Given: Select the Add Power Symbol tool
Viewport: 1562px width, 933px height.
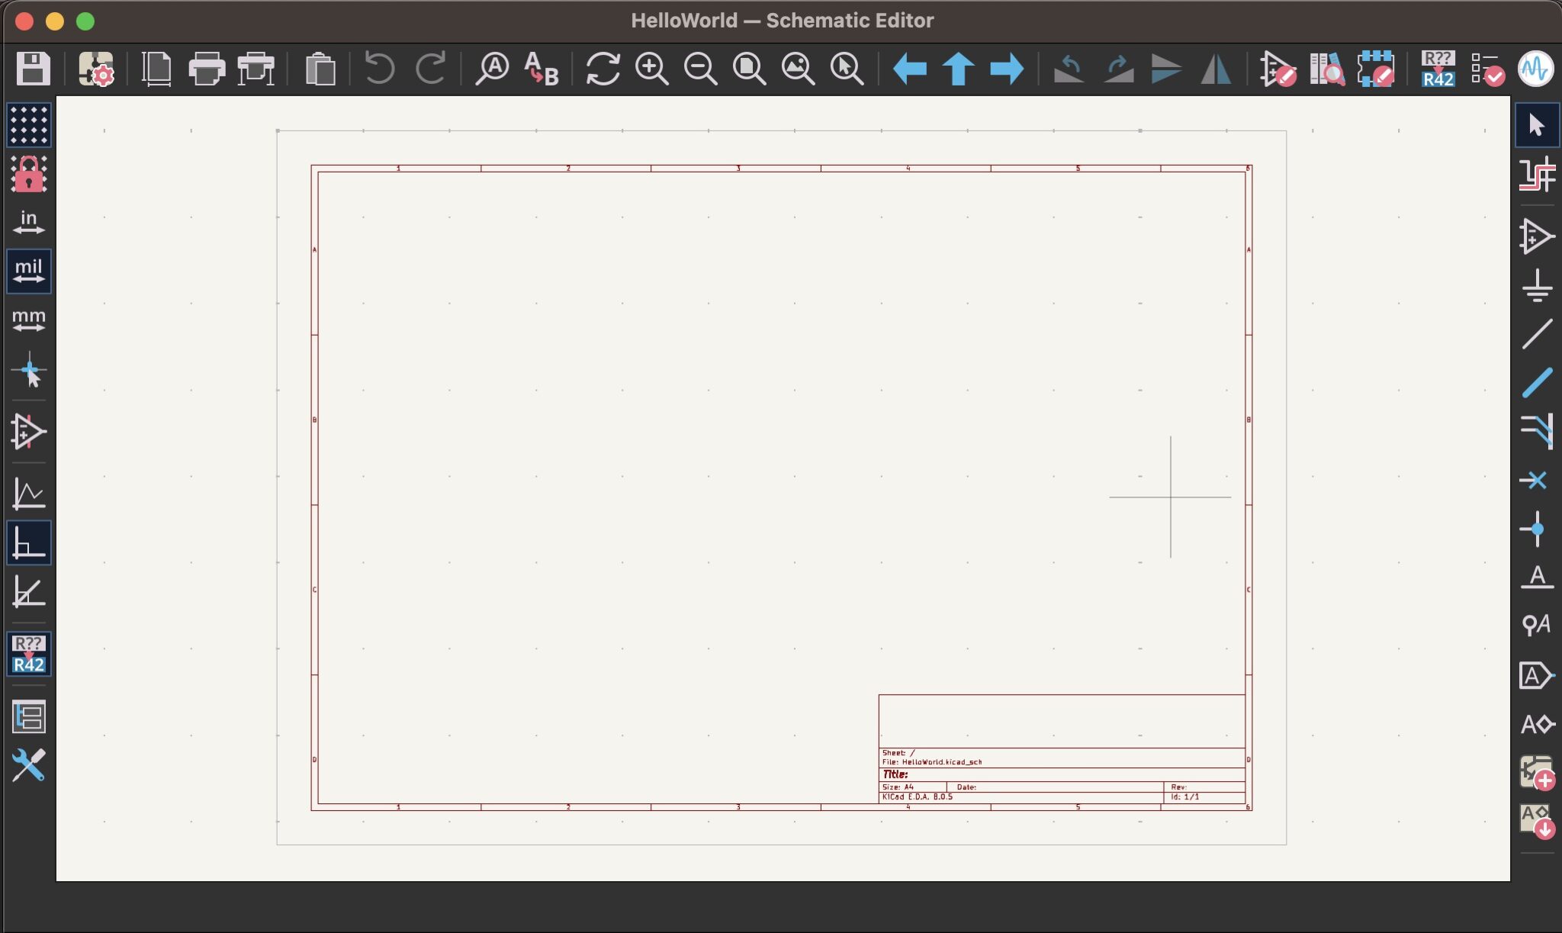Looking at the screenshot, I should pyautogui.click(x=1536, y=285).
